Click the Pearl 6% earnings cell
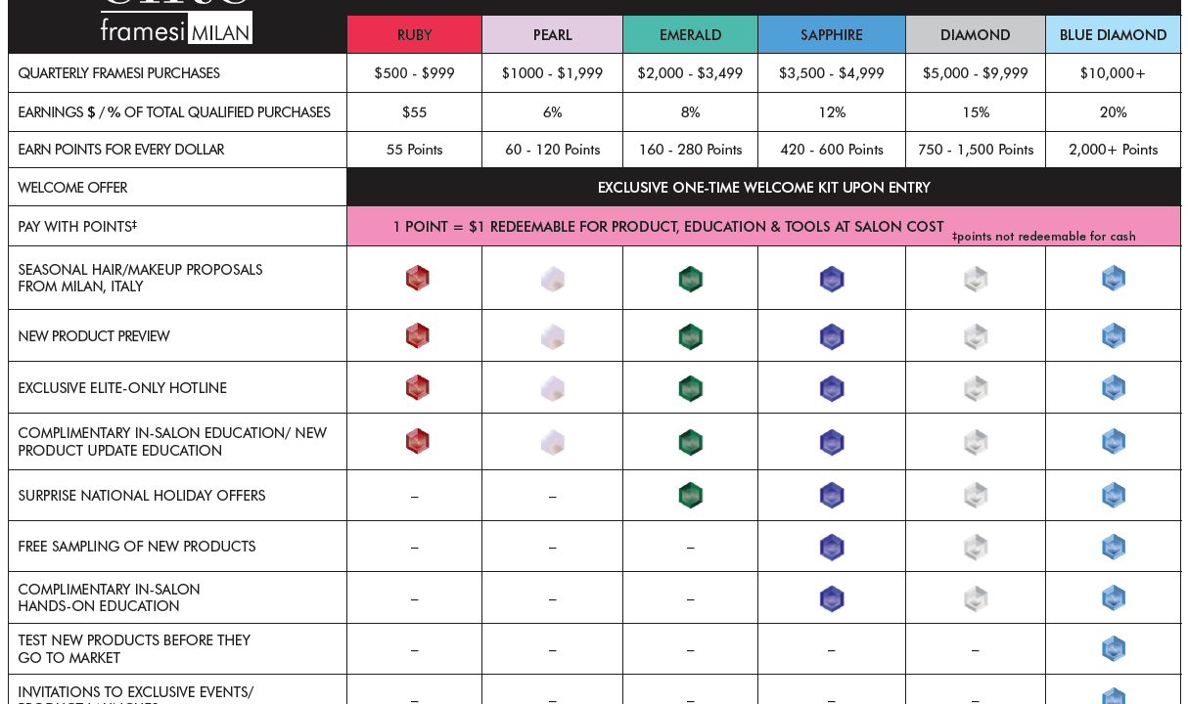This screenshot has height=704, width=1188. [552, 112]
